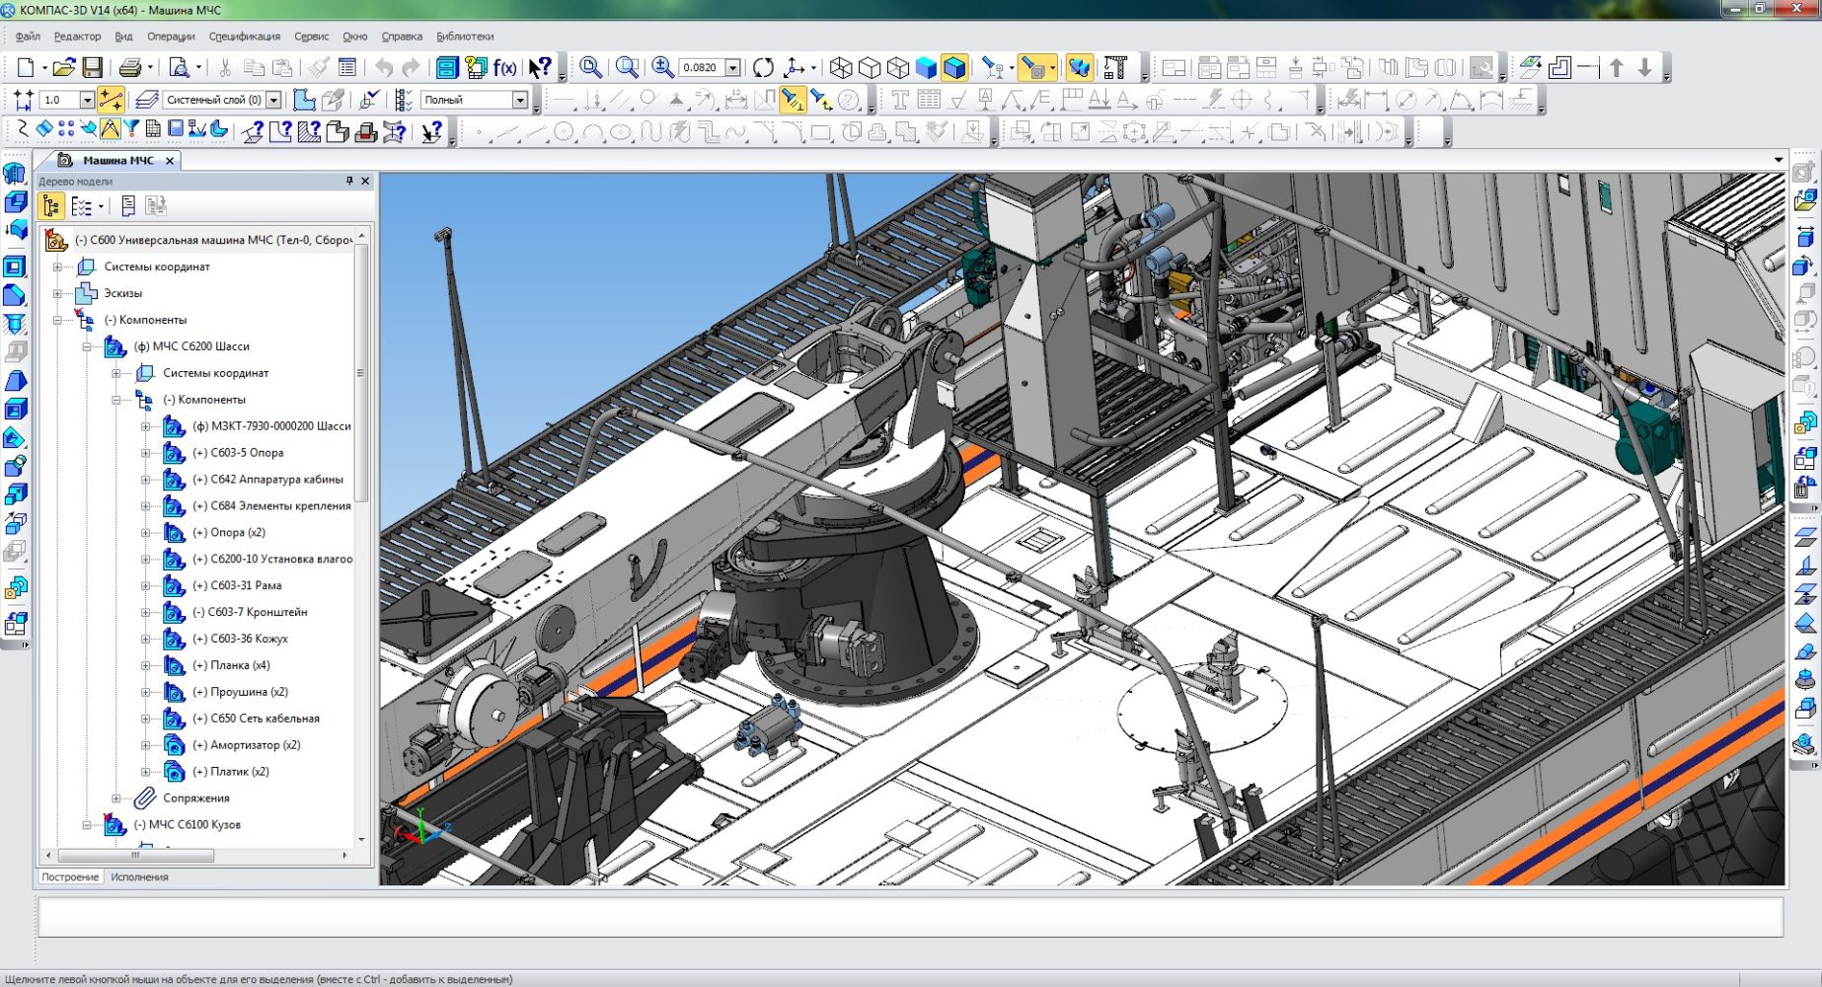Toggle hidden lines removed display
The image size is (1822, 987).
pos(870,68)
